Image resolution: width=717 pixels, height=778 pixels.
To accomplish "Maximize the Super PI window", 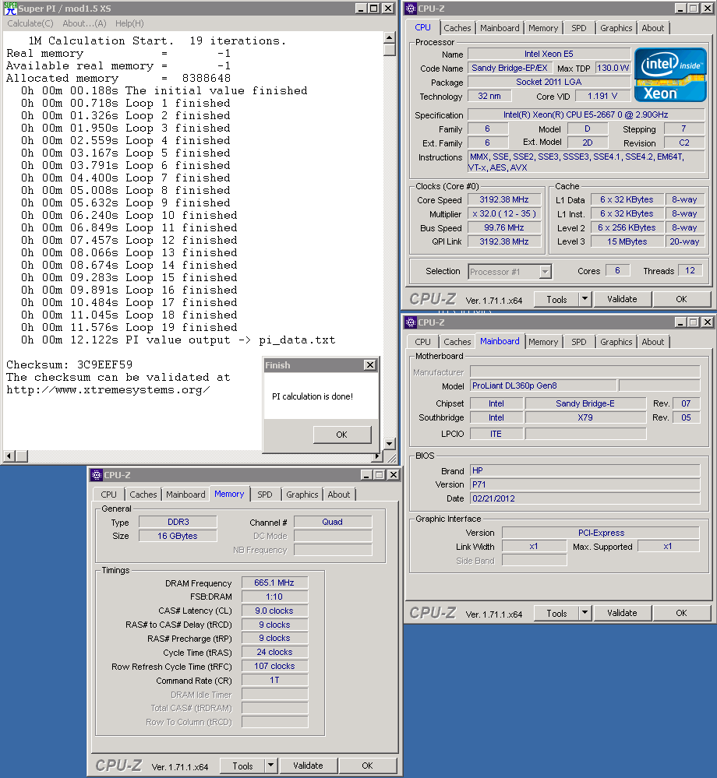I will (374, 9).
